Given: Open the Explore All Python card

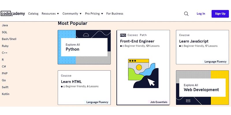Looking at the screenshot, I should pos(84,47).
